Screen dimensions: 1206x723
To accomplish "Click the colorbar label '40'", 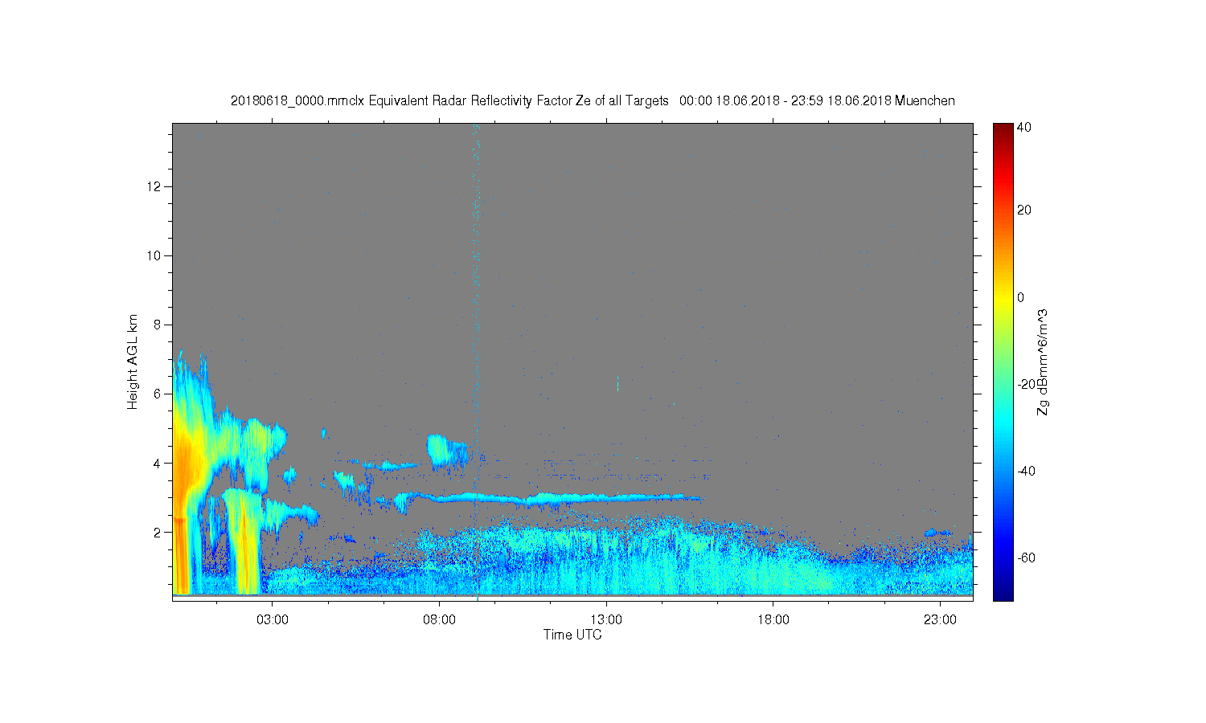I will 1023,127.
